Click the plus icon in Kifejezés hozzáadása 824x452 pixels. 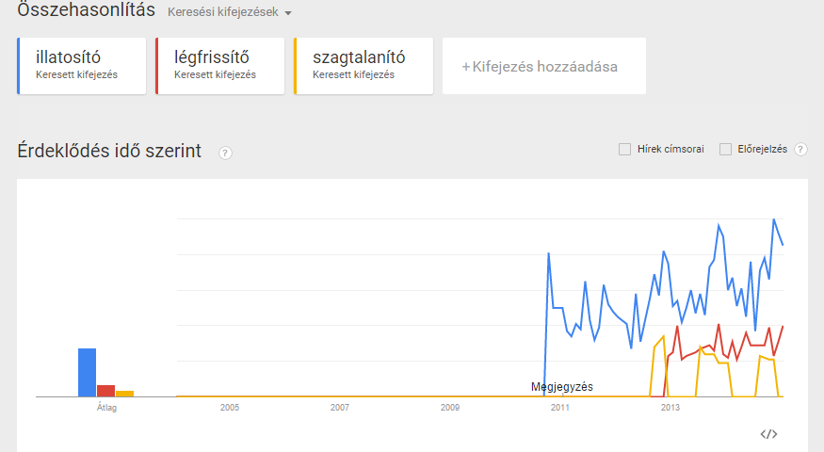[465, 67]
